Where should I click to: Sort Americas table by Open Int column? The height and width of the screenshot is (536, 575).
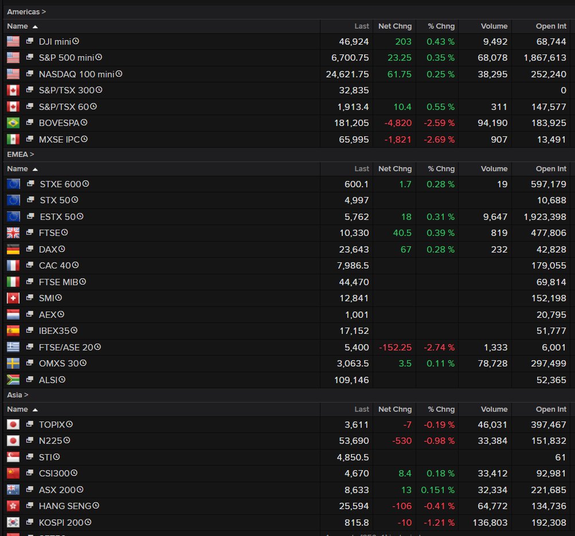click(551, 26)
